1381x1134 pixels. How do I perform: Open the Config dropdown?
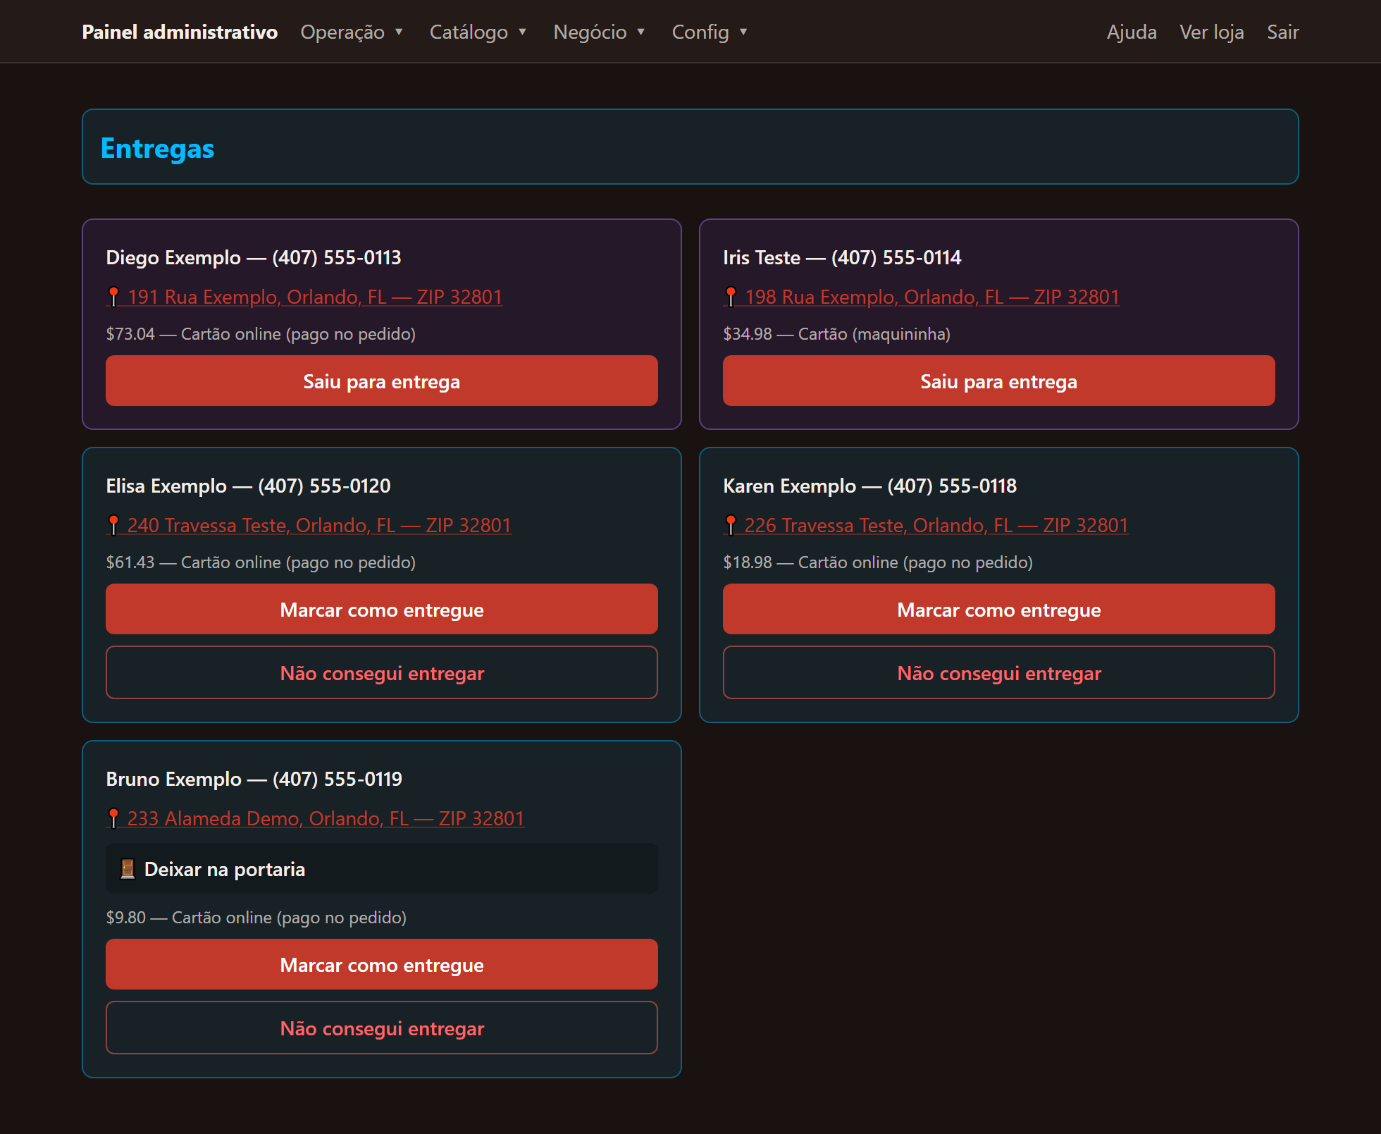coord(710,32)
